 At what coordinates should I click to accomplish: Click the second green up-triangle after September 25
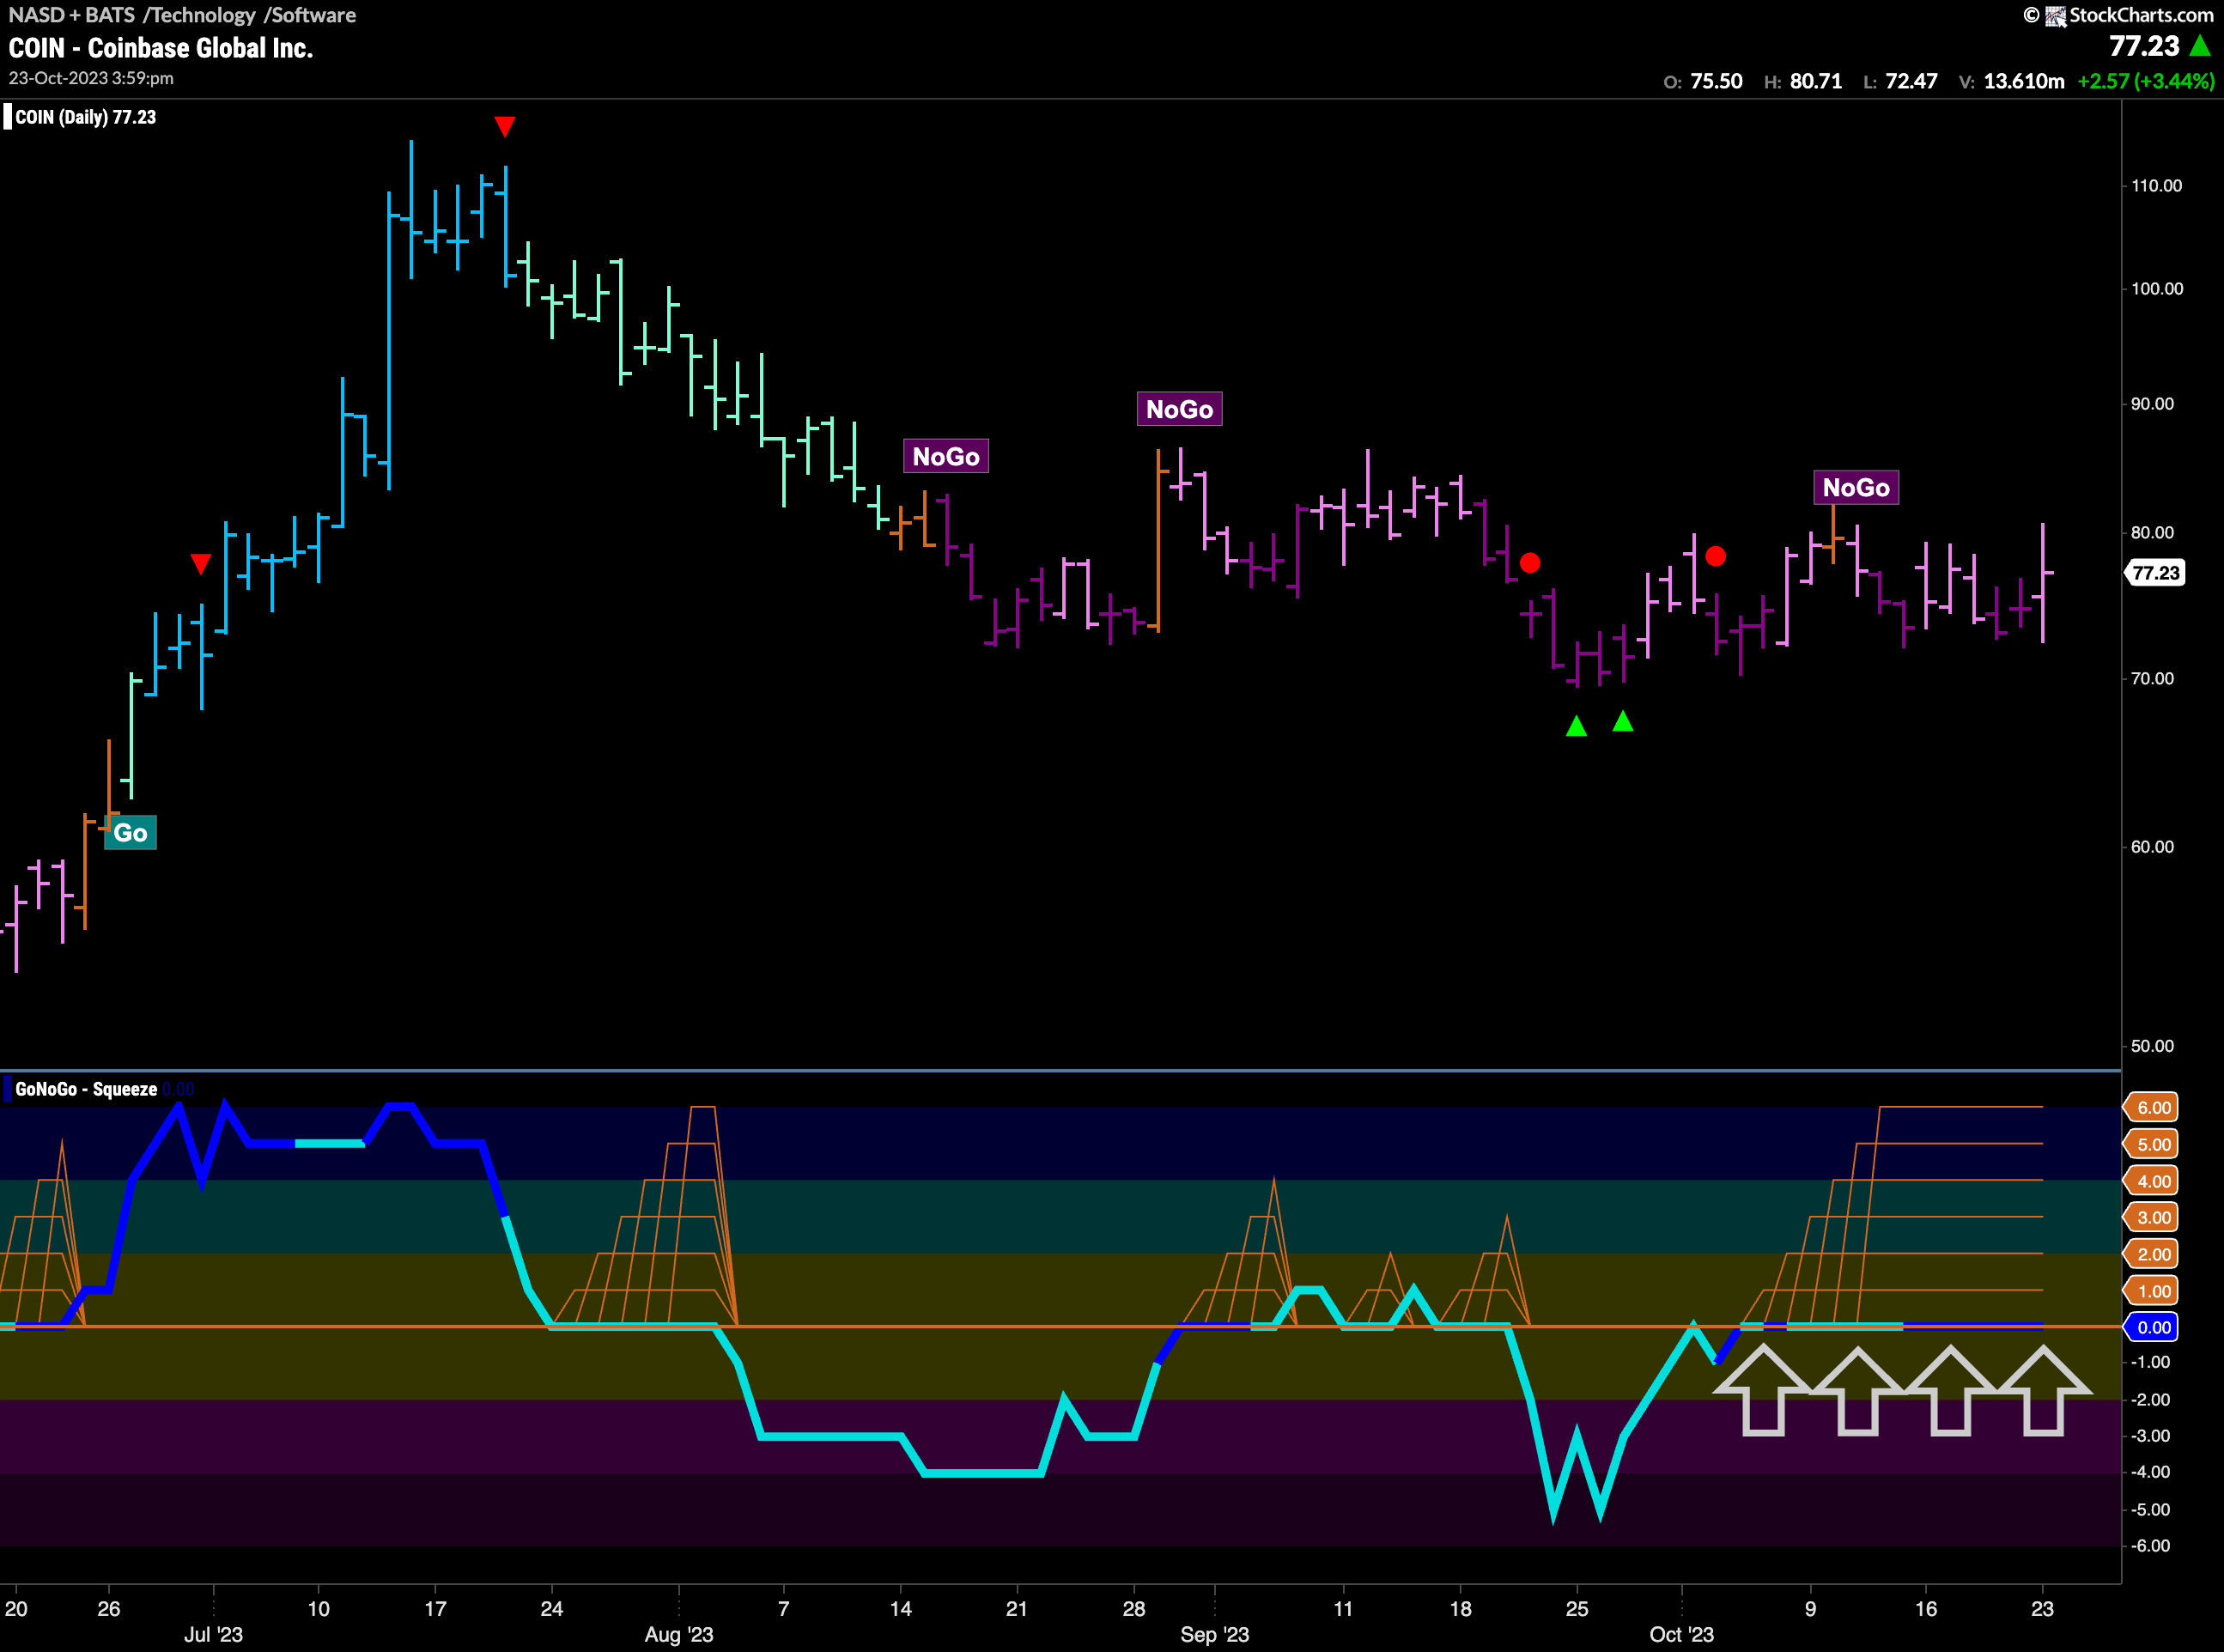click(x=1623, y=721)
